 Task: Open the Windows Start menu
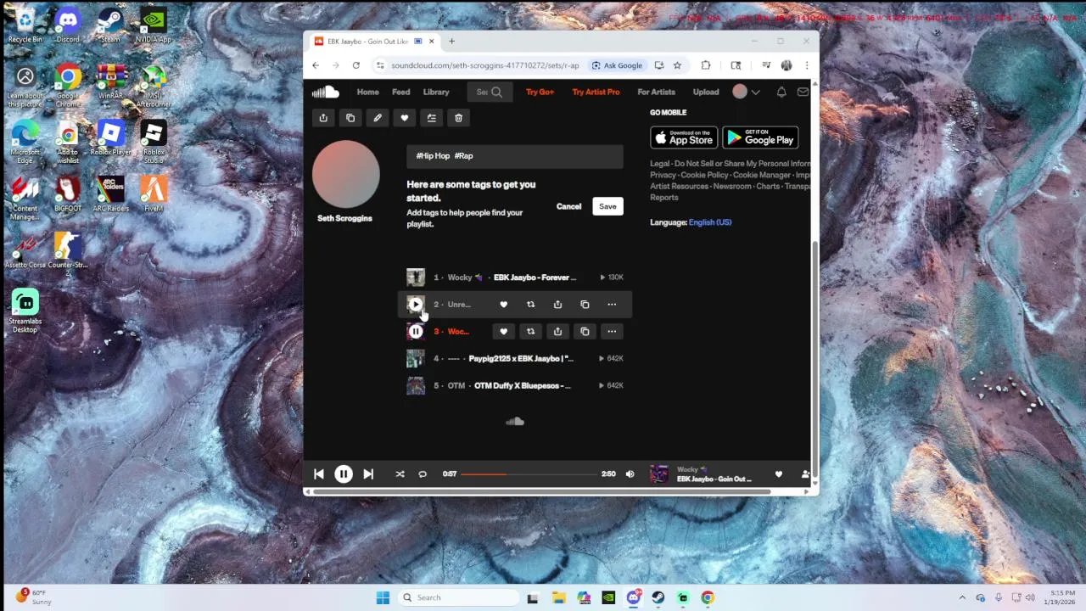tap(383, 597)
